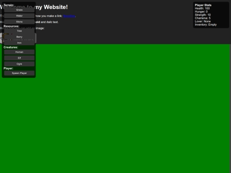
Task: Choose the Elf creature button
Action: pyautogui.click(x=19, y=58)
